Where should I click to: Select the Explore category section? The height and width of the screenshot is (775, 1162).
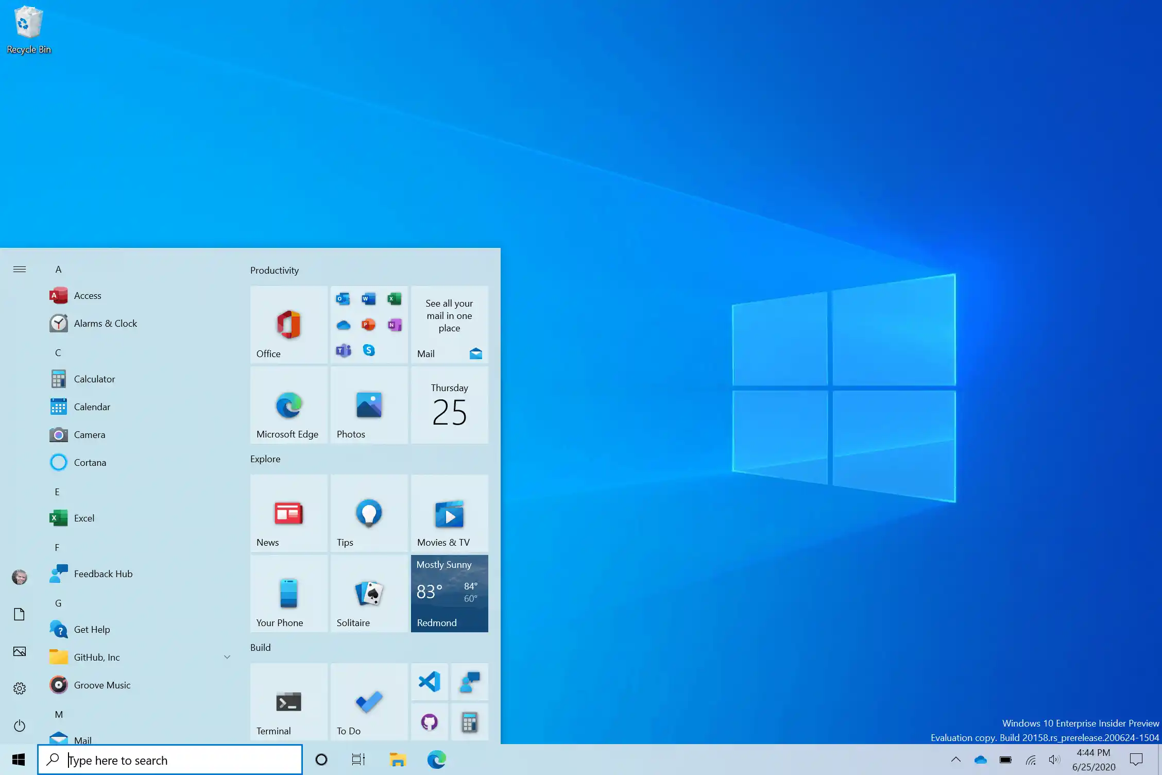265,459
